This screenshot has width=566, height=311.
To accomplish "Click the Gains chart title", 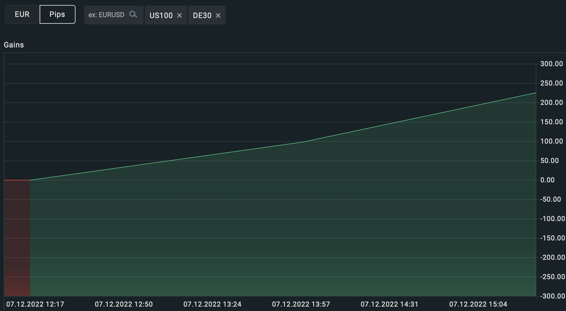I will pyautogui.click(x=14, y=45).
